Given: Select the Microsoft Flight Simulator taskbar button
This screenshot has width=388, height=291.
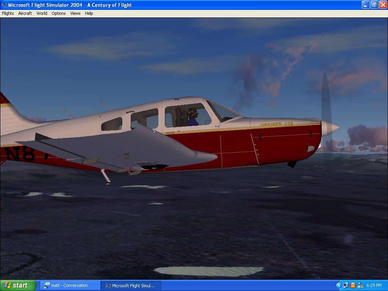Looking at the screenshot, I should pyautogui.click(x=131, y=285).
